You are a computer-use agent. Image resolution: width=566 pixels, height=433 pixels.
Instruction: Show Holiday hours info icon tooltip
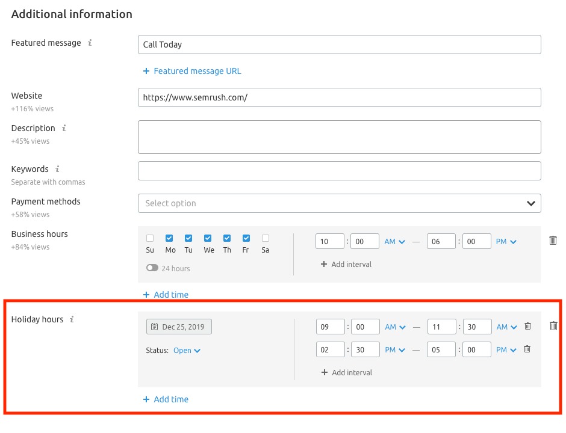(x=72, y=319)
